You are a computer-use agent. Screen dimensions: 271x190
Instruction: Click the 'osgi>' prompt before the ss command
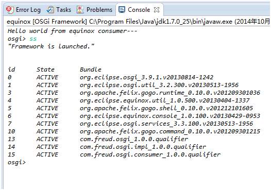tap(16, 39)
